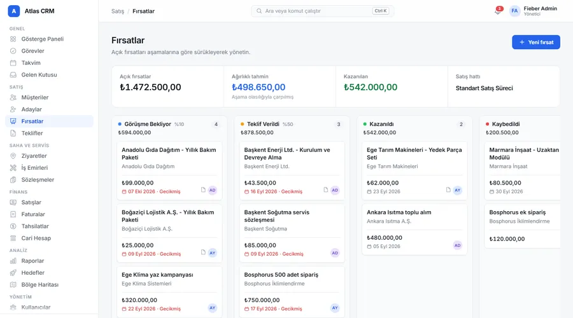The width and height of the screenshot is (573, 318).
Task: Click Kaybedildi column header
Action: (x=506, y=124)
